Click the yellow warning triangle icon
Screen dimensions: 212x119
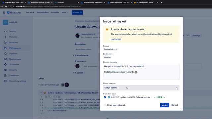coord(107,29)
